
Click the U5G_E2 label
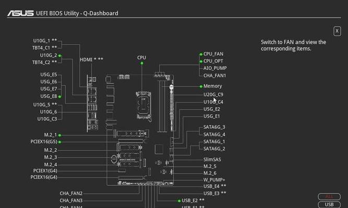click(x=212, y=109)
